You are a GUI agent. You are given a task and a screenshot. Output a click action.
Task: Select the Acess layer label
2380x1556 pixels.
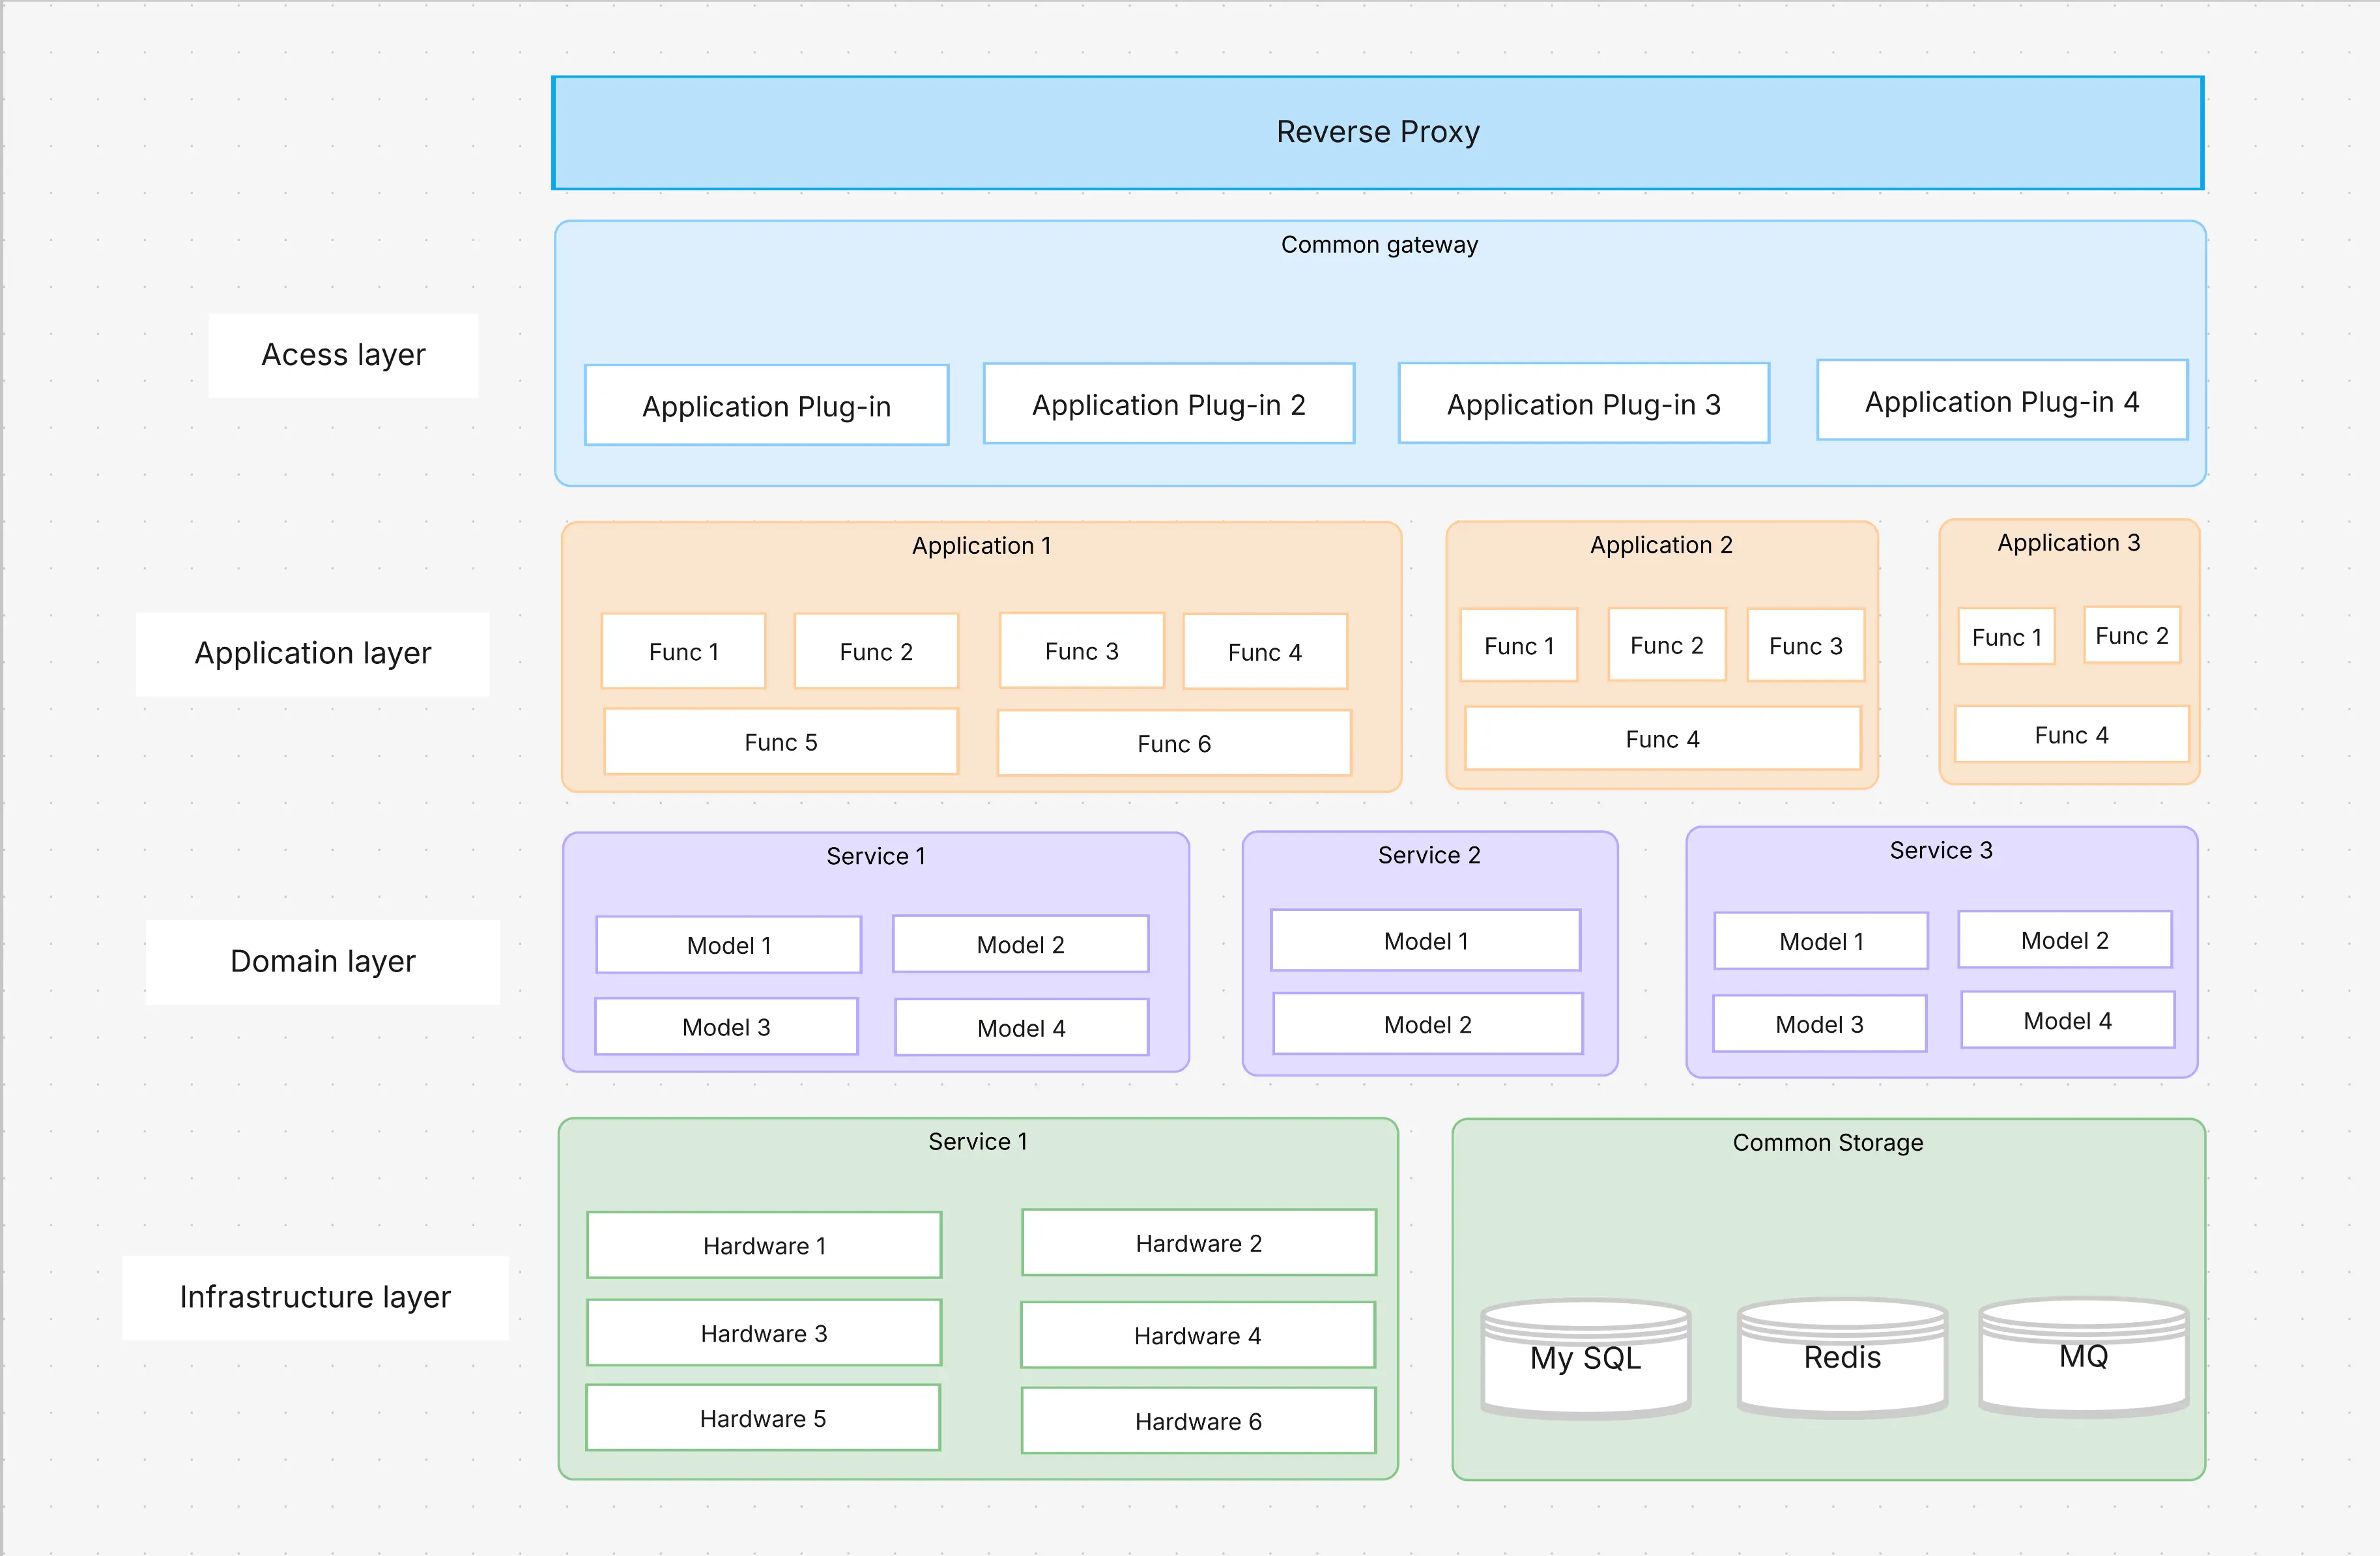click(343, 354)
